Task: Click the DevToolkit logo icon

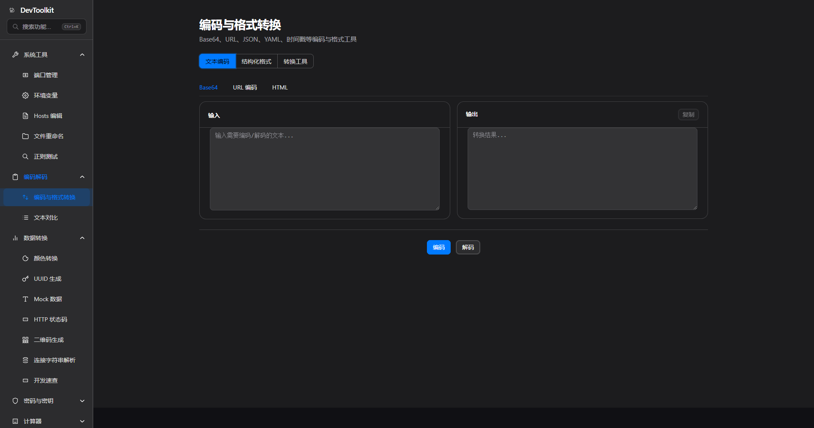Action: pos(12,10)
